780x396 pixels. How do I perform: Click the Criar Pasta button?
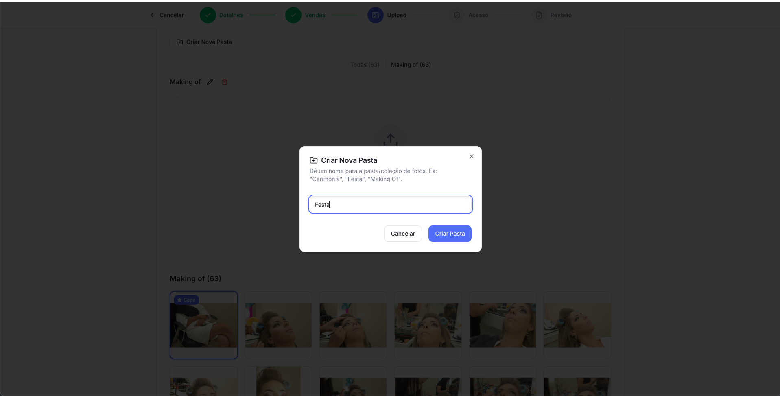pyautogui.click(x=450, y=234)
